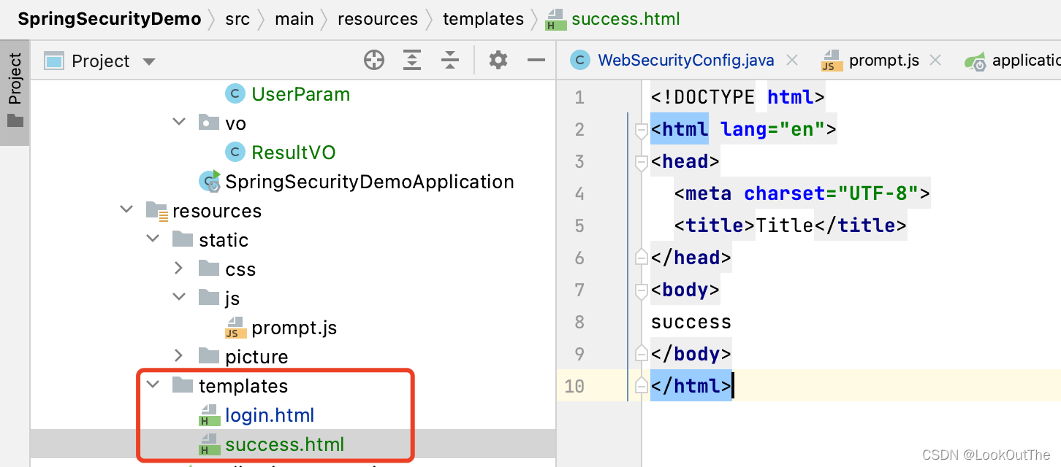Collapse the templates folder chevron
Viewport: 1061px width, 467px height.
(153, 385)
